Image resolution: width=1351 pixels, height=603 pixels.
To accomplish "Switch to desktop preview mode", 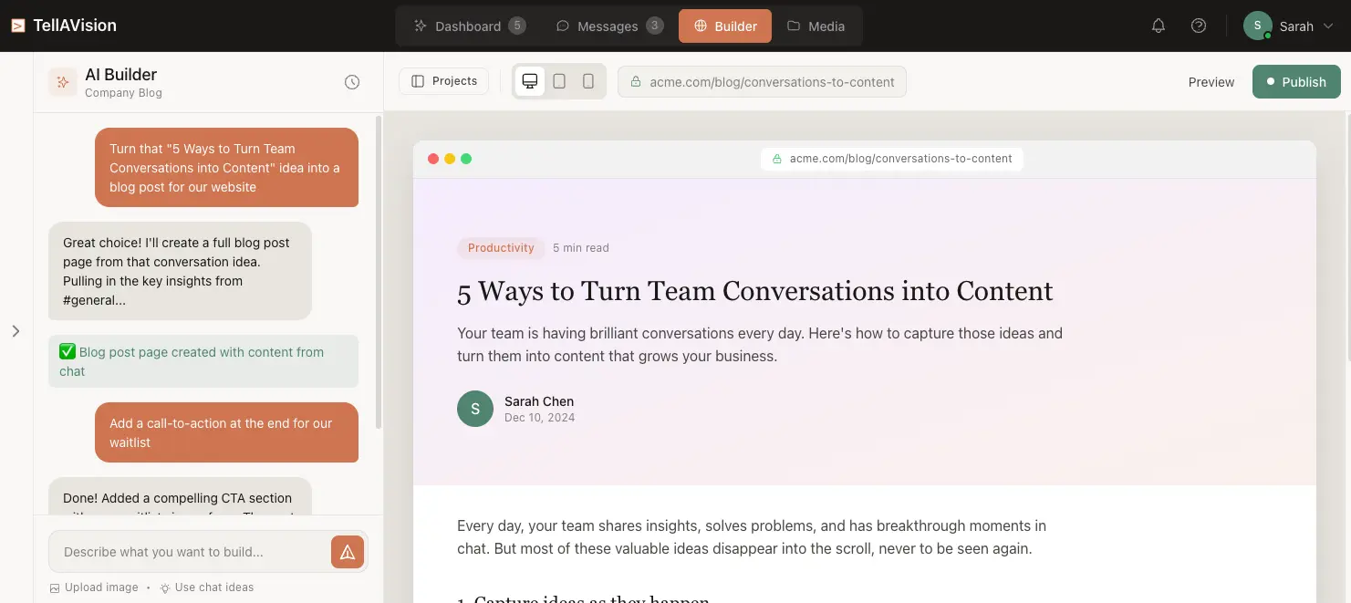I will click(529, 81).
